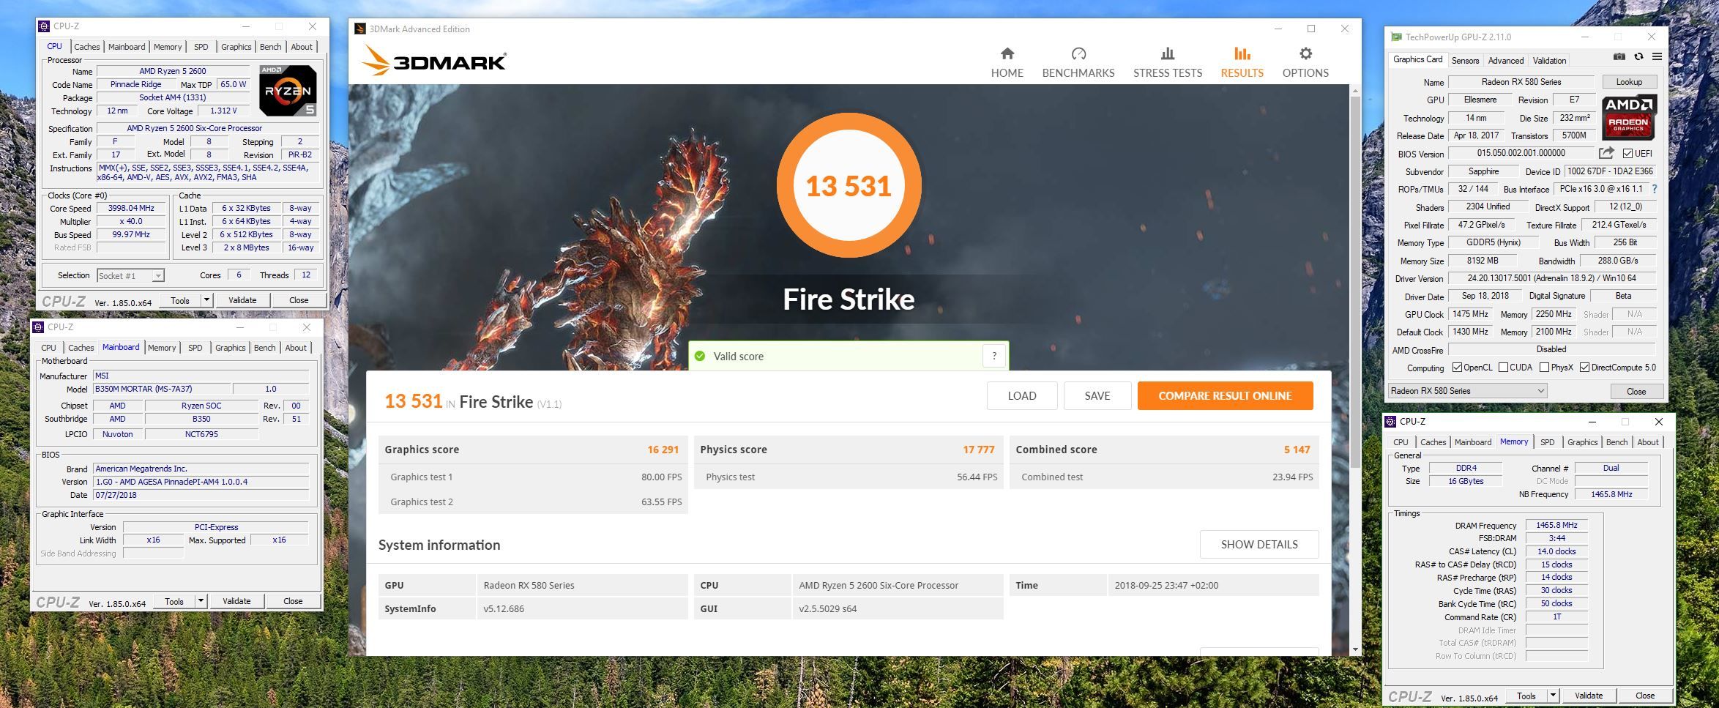
Task: Expand Tools dropdown arrow in CPU-Z CPU window
Action: click(206, 300)
